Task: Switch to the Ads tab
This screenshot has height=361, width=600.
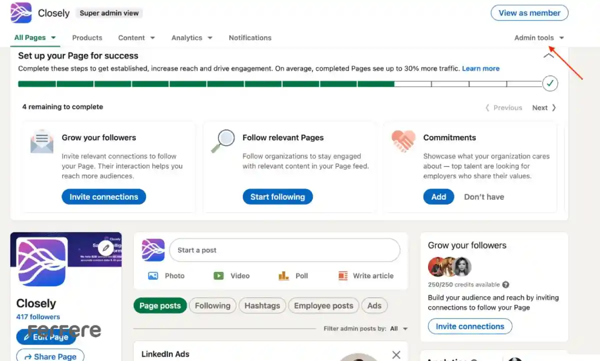Action: (x=374, y=306)
